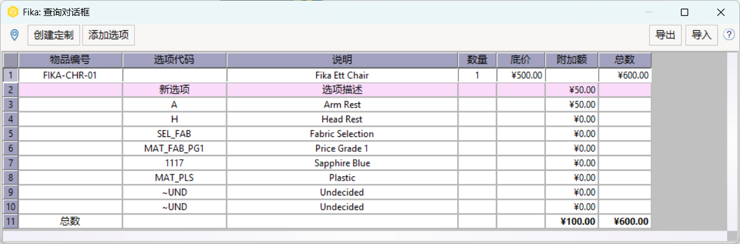The width and height of the screenshot is (740, 244).
Task: Select the 选项代码 column header
Action: coord(174,60)
